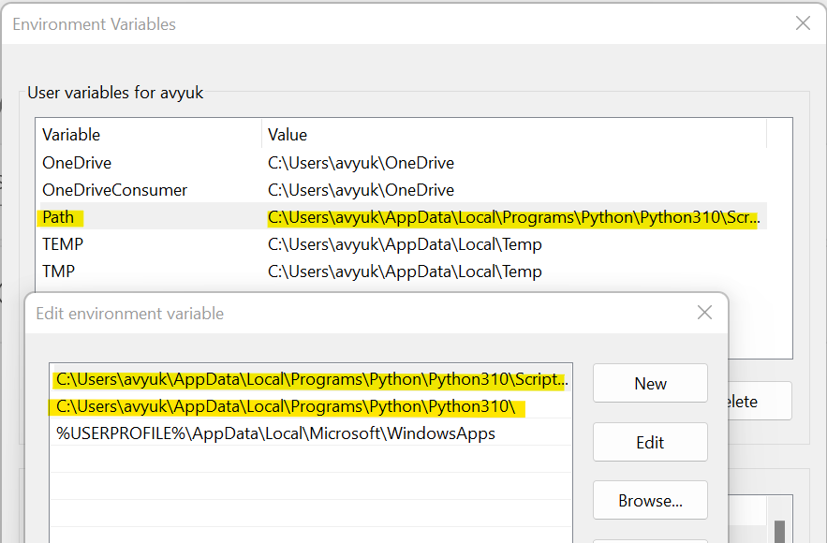Viewport: 827px width, 543px height.
Task: Click the partially hidden Delete button
Action: tap(759, 402)
